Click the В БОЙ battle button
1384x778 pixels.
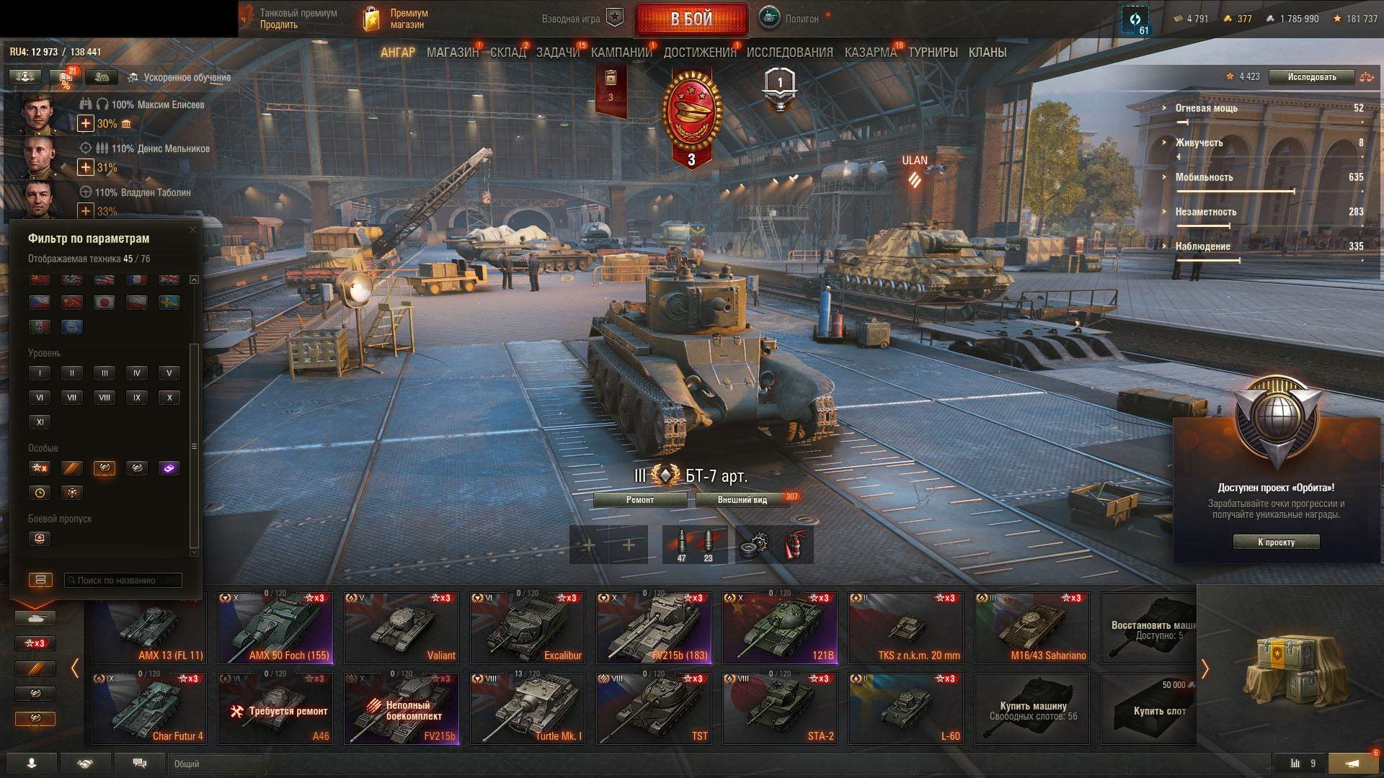pos(691,19)
